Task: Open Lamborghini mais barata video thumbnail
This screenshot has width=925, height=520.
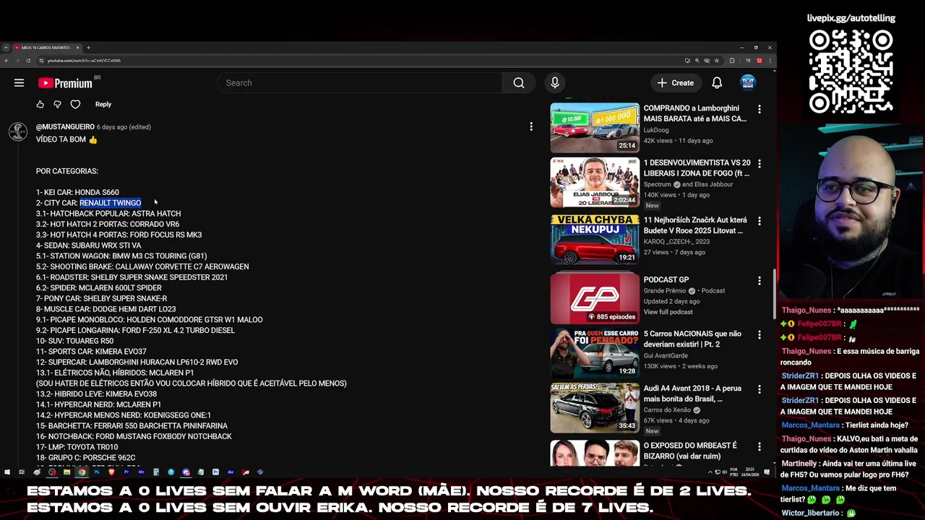Action: point(595,128)
